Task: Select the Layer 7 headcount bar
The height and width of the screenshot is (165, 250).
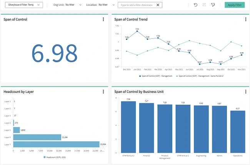Action: point(56,144)
